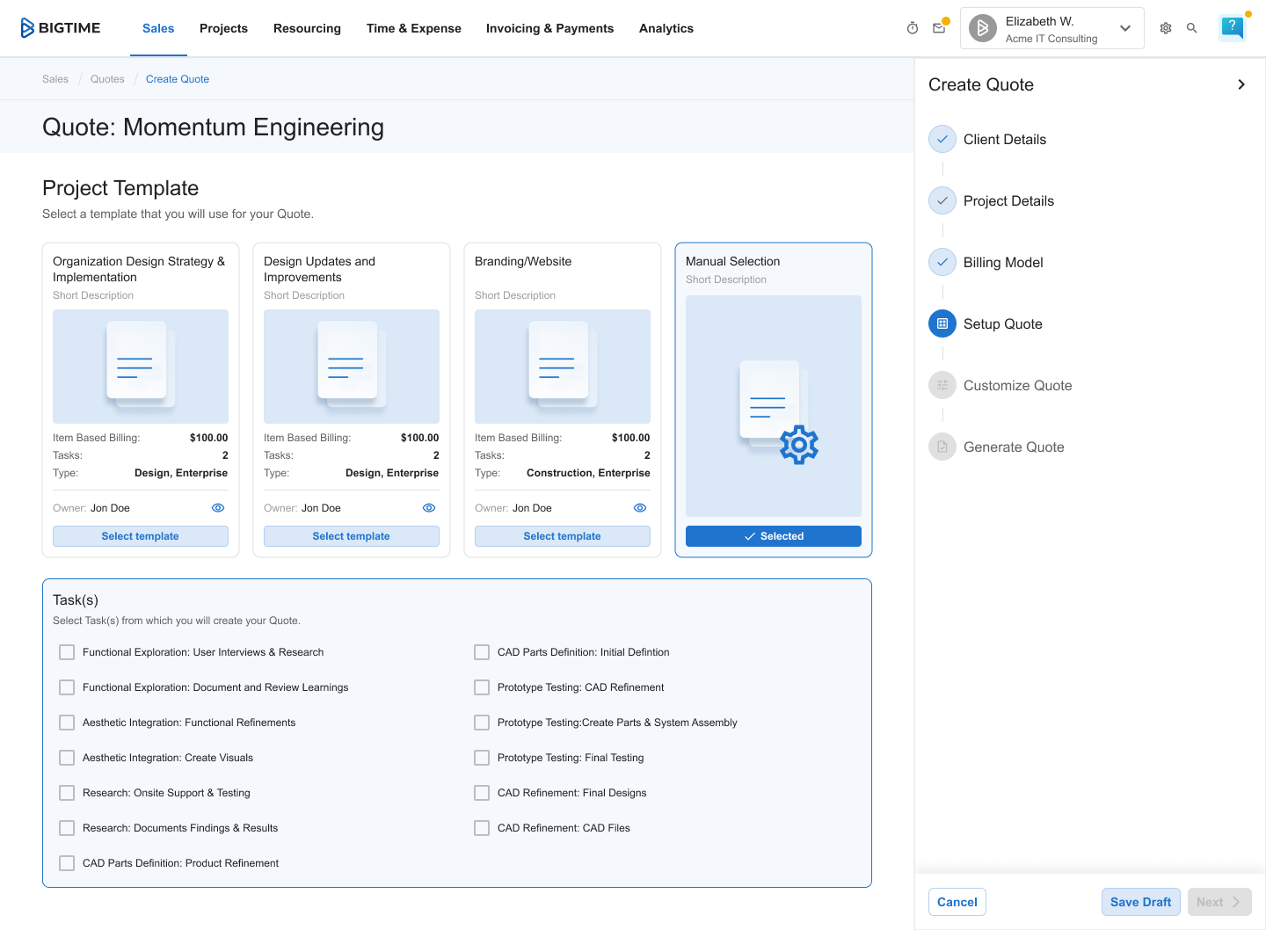Image resolution: width=1266 pixels, height=930 pixels.
Task: Open the mail notifications icon
Action: (x=939, y=28)
